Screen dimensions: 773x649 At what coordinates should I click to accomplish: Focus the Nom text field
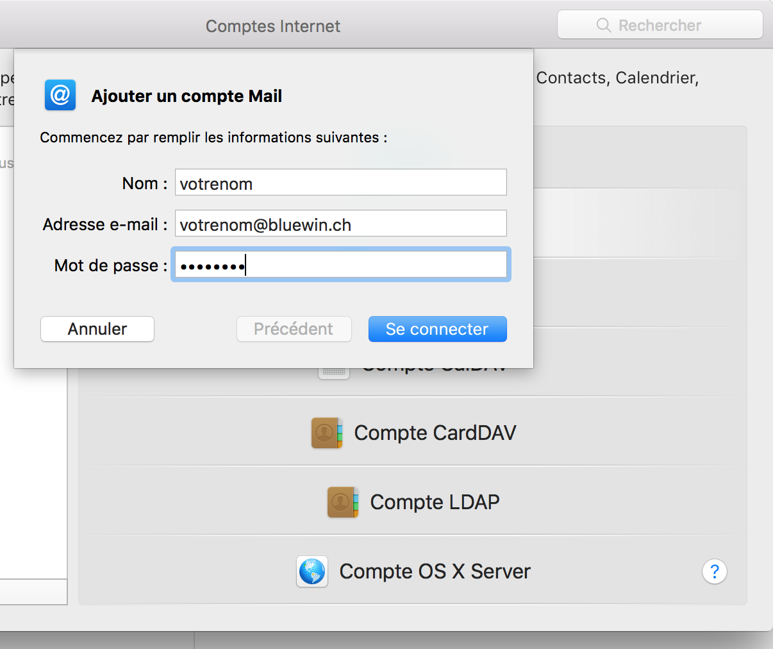(340, 183)
